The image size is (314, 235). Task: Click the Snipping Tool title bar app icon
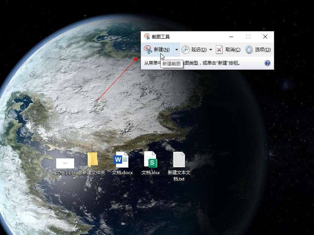(x=147, y=37)
